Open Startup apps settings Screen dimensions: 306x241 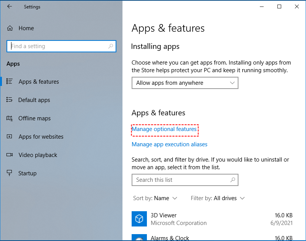tap(27, 173)
